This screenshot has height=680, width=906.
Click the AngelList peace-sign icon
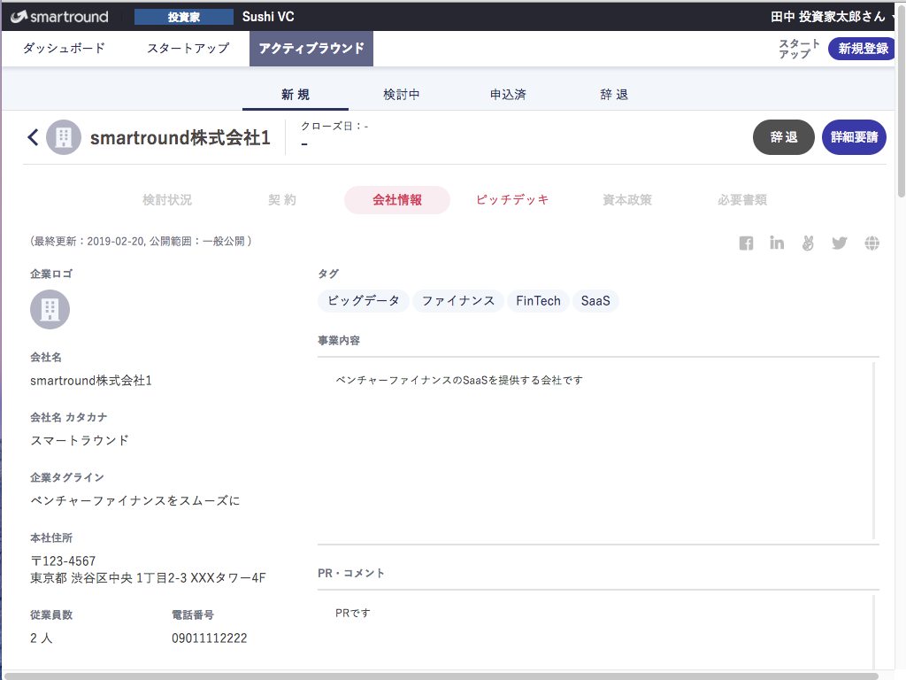(x=807, y=243)
